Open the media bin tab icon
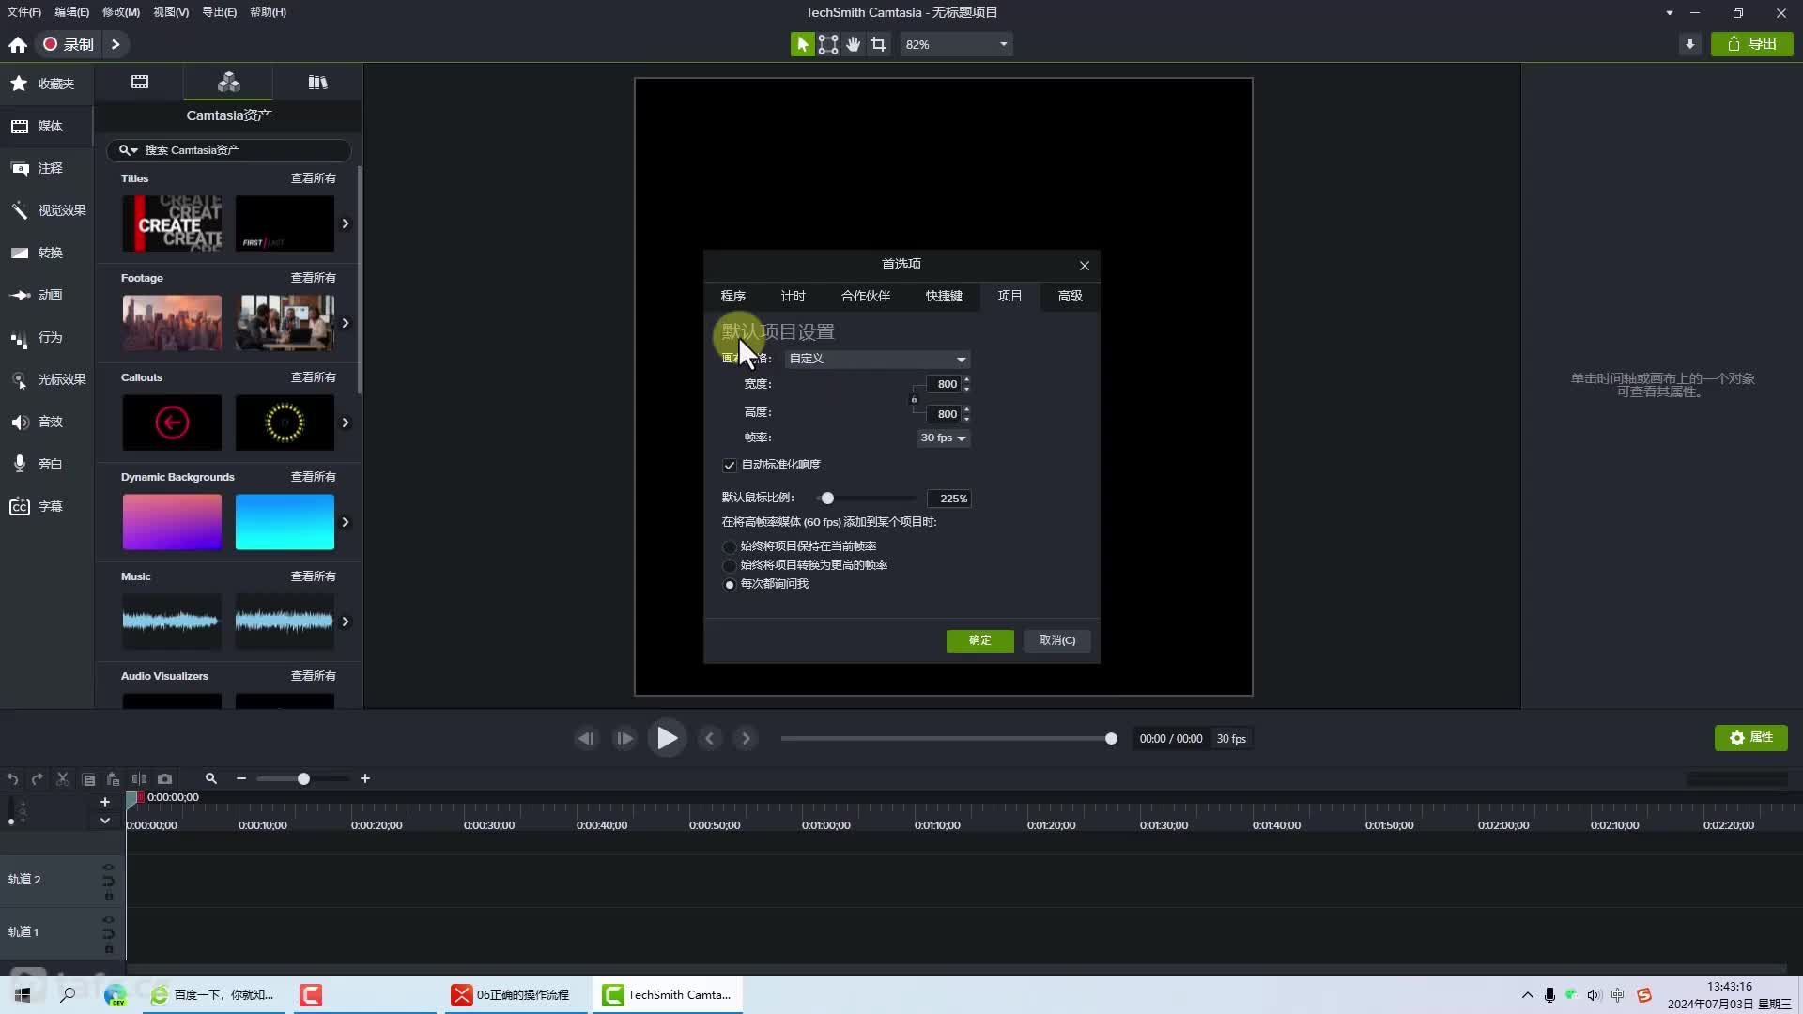The width and height of the screenshot is (1803, 1014). (140, 82)
